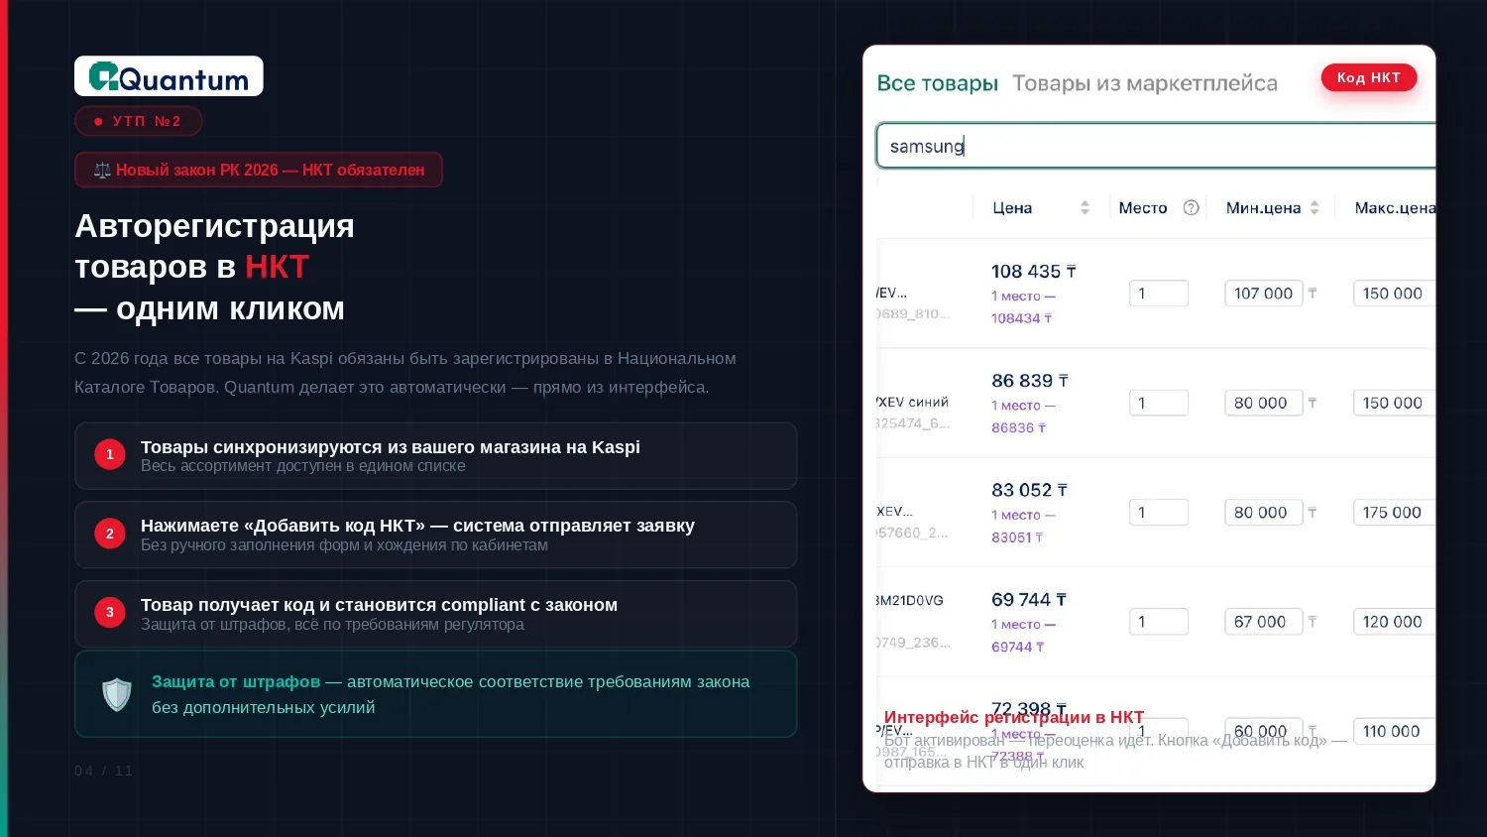Screen dimensions: 1487x837
Task: Toggle sorting on the Цена column
Action: click(x=1085, y=207)
